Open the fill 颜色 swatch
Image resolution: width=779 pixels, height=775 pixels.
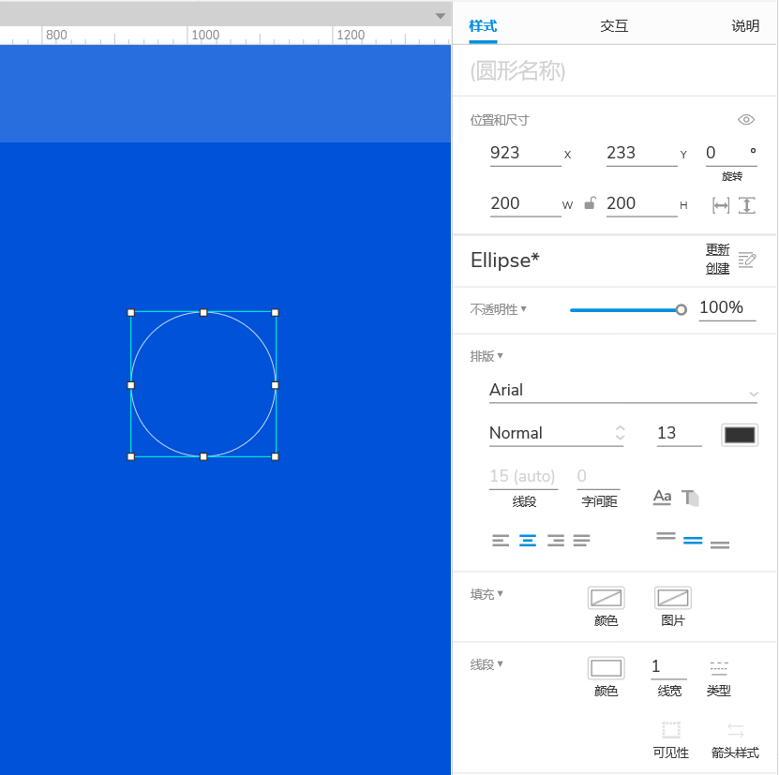(607, 598)
